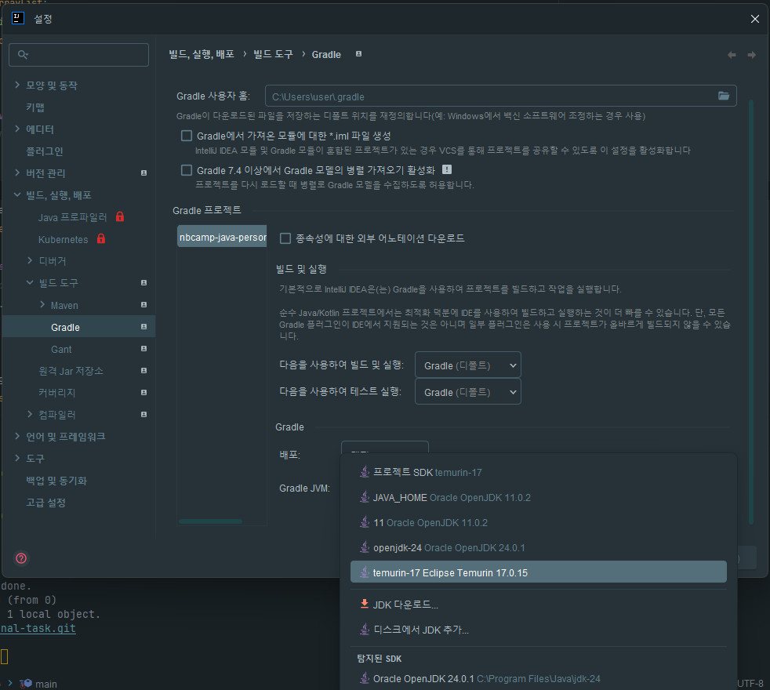Image resolution: width=770 pixels, height=690 pixels.
Task: Click the Java cup icon beside 디스크에서 JDK 추가
Action: [365, 629]
